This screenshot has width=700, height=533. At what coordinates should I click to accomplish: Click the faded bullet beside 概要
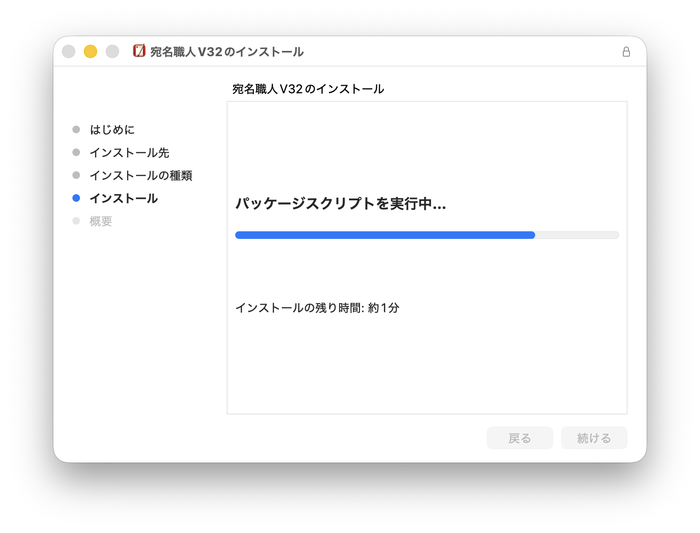76,221
